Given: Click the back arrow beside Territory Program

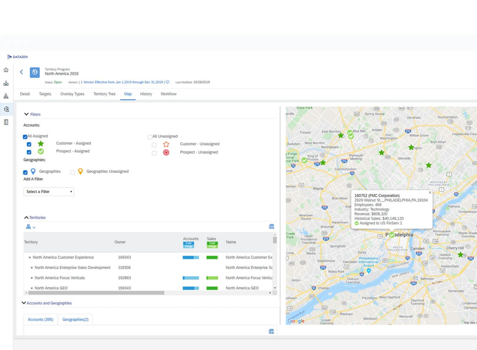Looking at the screenshot, I should point(22,72).
